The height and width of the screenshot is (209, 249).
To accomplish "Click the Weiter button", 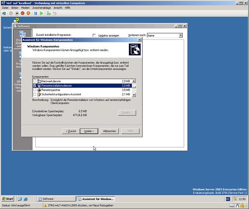I will pos(89,131).
